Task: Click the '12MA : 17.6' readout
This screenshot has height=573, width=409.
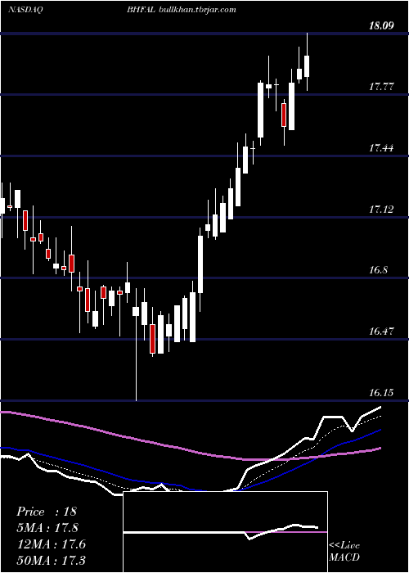Action: click(51, 544)
